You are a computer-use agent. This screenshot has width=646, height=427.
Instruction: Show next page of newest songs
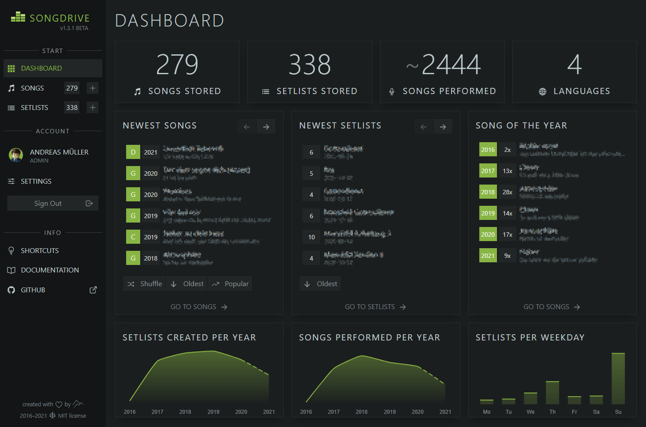pyautogui.click(x=266, y=127)
